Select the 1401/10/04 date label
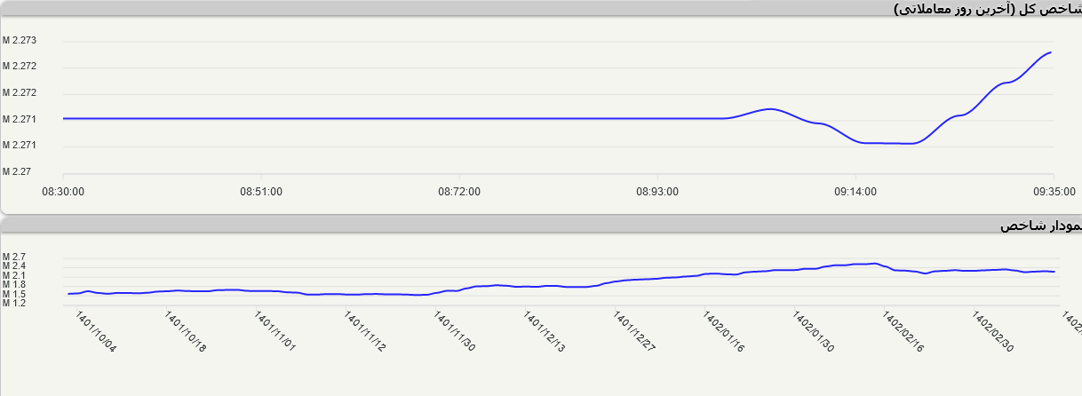Screen dimensions: 1082x396 (96, 332)
